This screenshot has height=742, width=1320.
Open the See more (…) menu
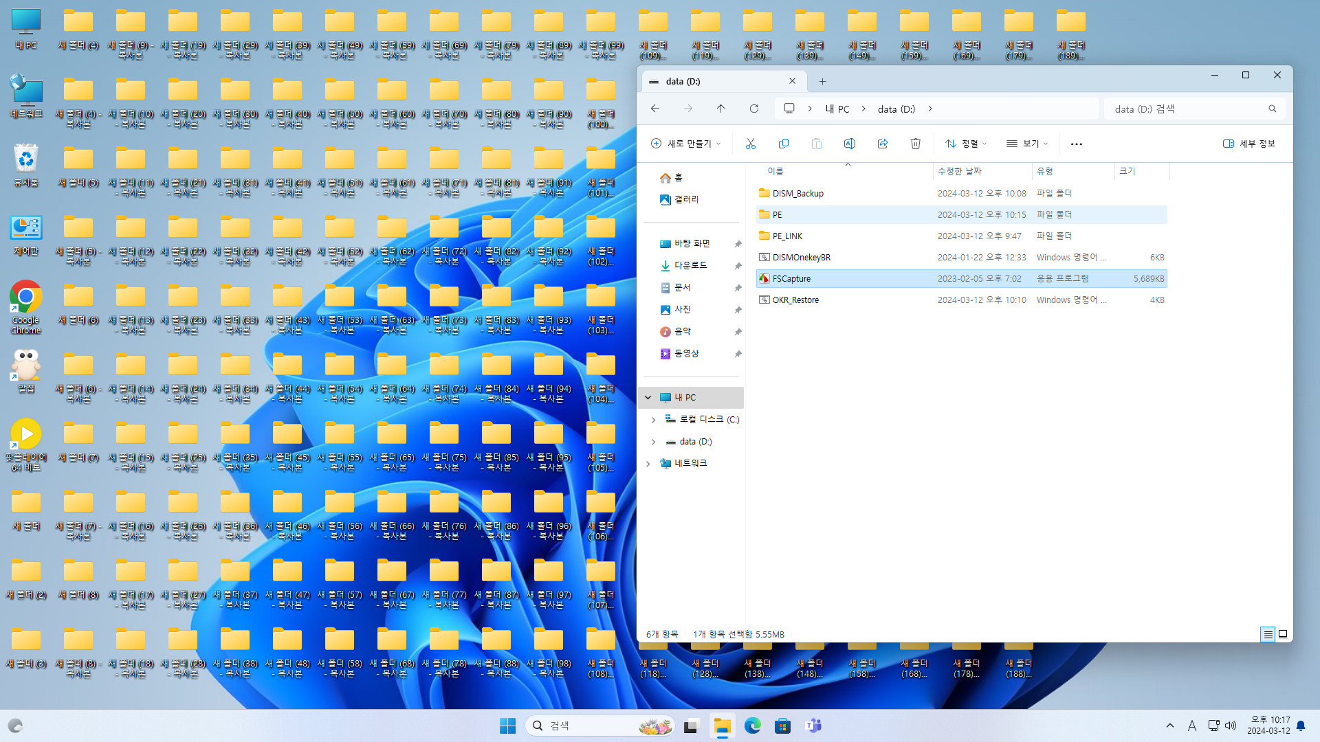[x=1077, y=144]
